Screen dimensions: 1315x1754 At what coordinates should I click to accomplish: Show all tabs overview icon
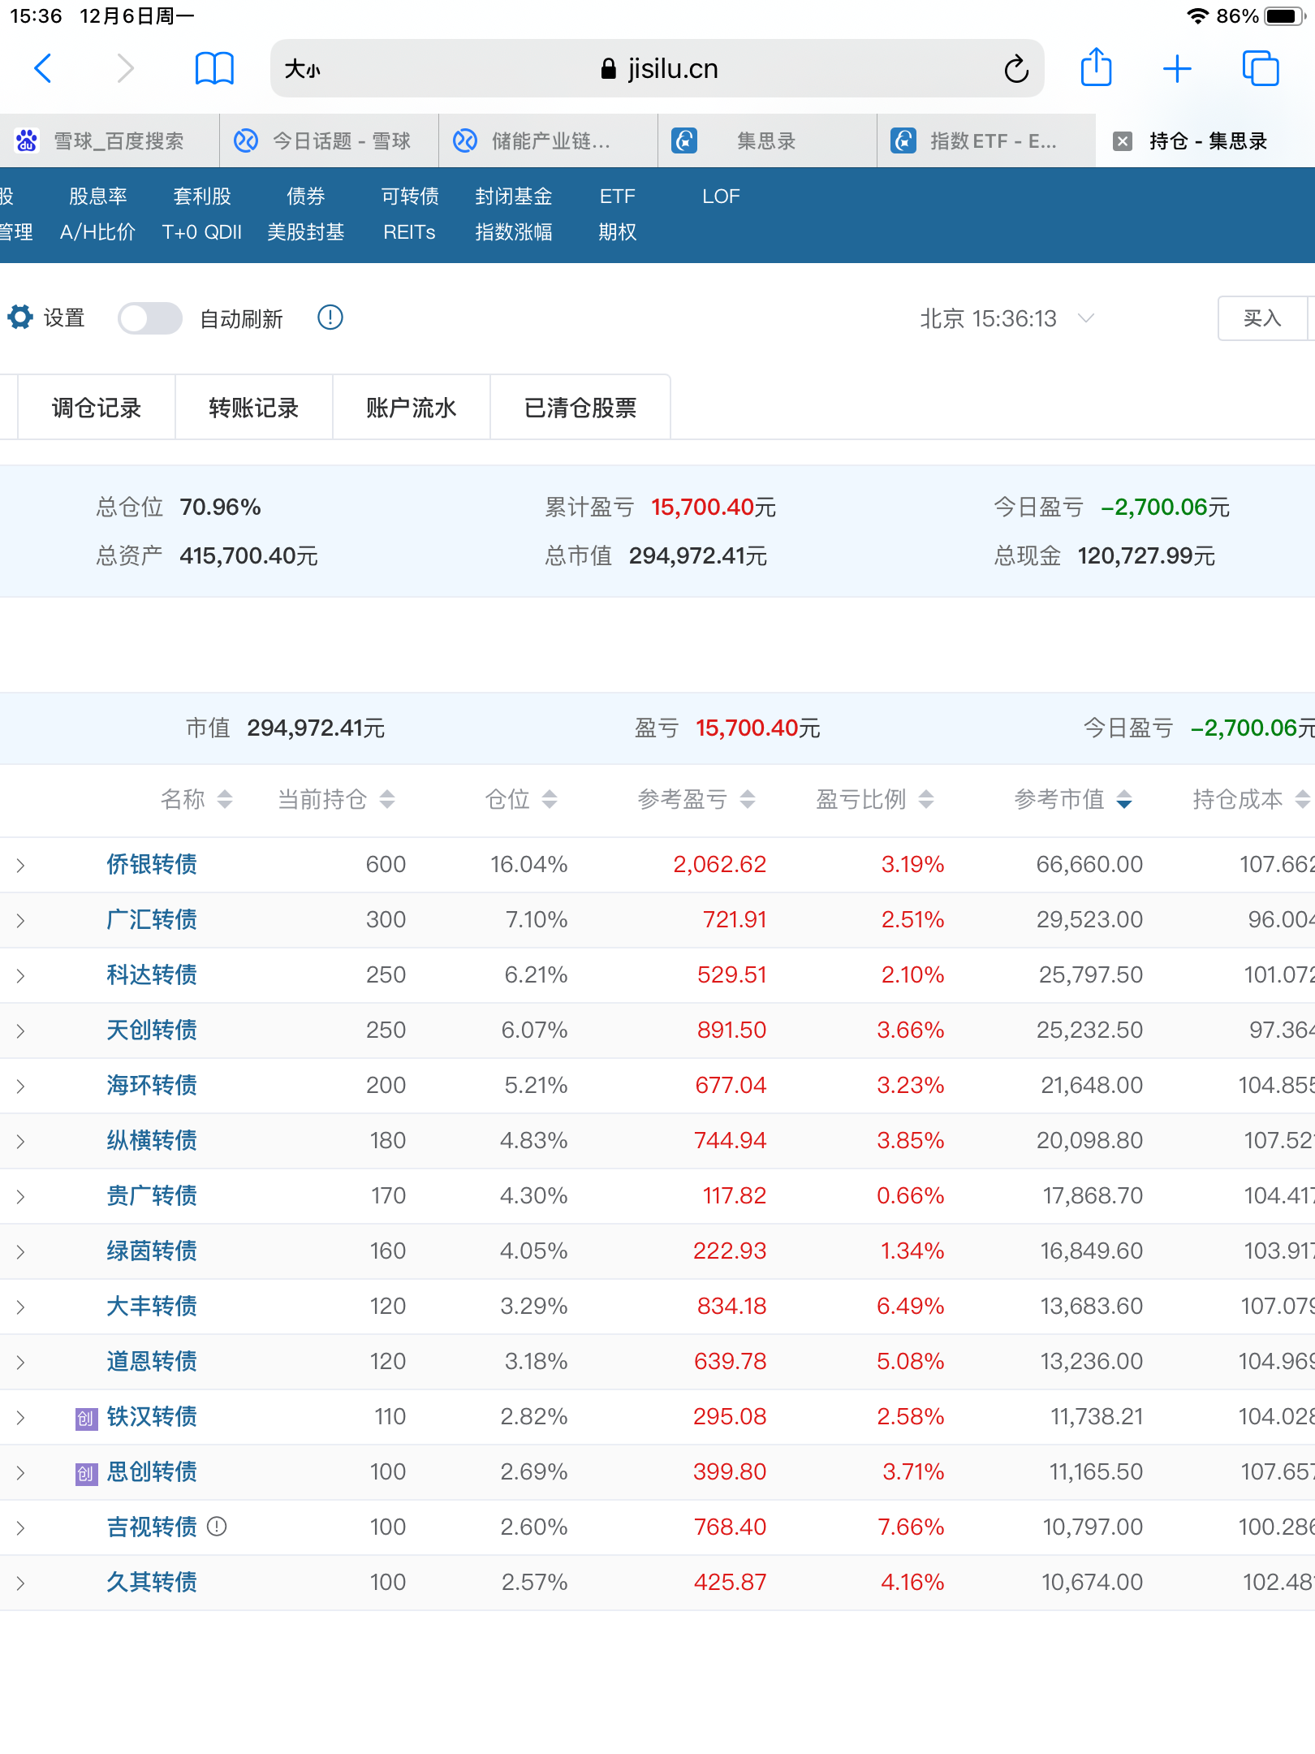click(1260, 69)
